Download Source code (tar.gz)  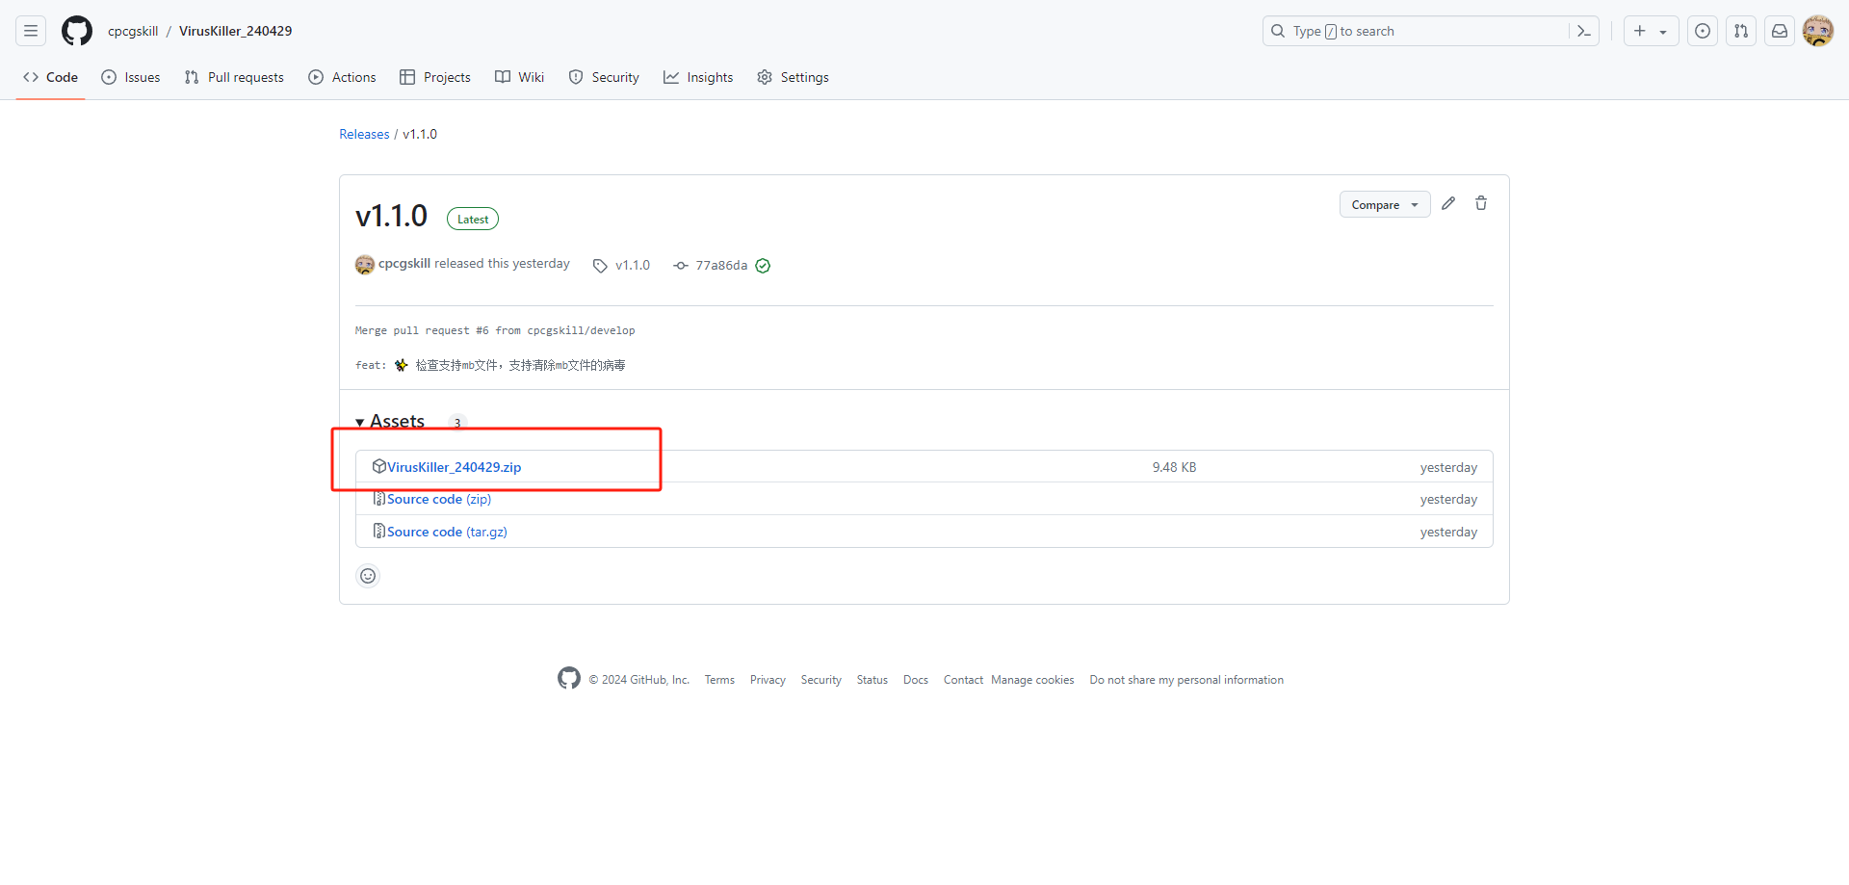pyautogui.click(x=447, y=532)
